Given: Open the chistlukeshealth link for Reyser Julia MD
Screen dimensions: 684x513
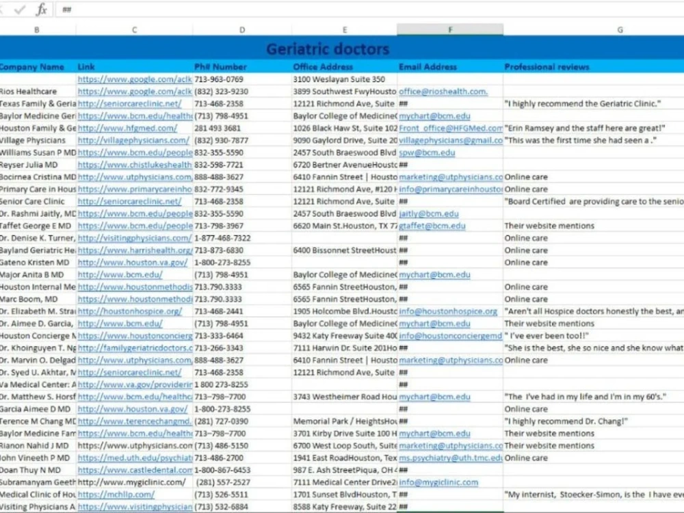Looking at the screenshot, I should 135,165.
